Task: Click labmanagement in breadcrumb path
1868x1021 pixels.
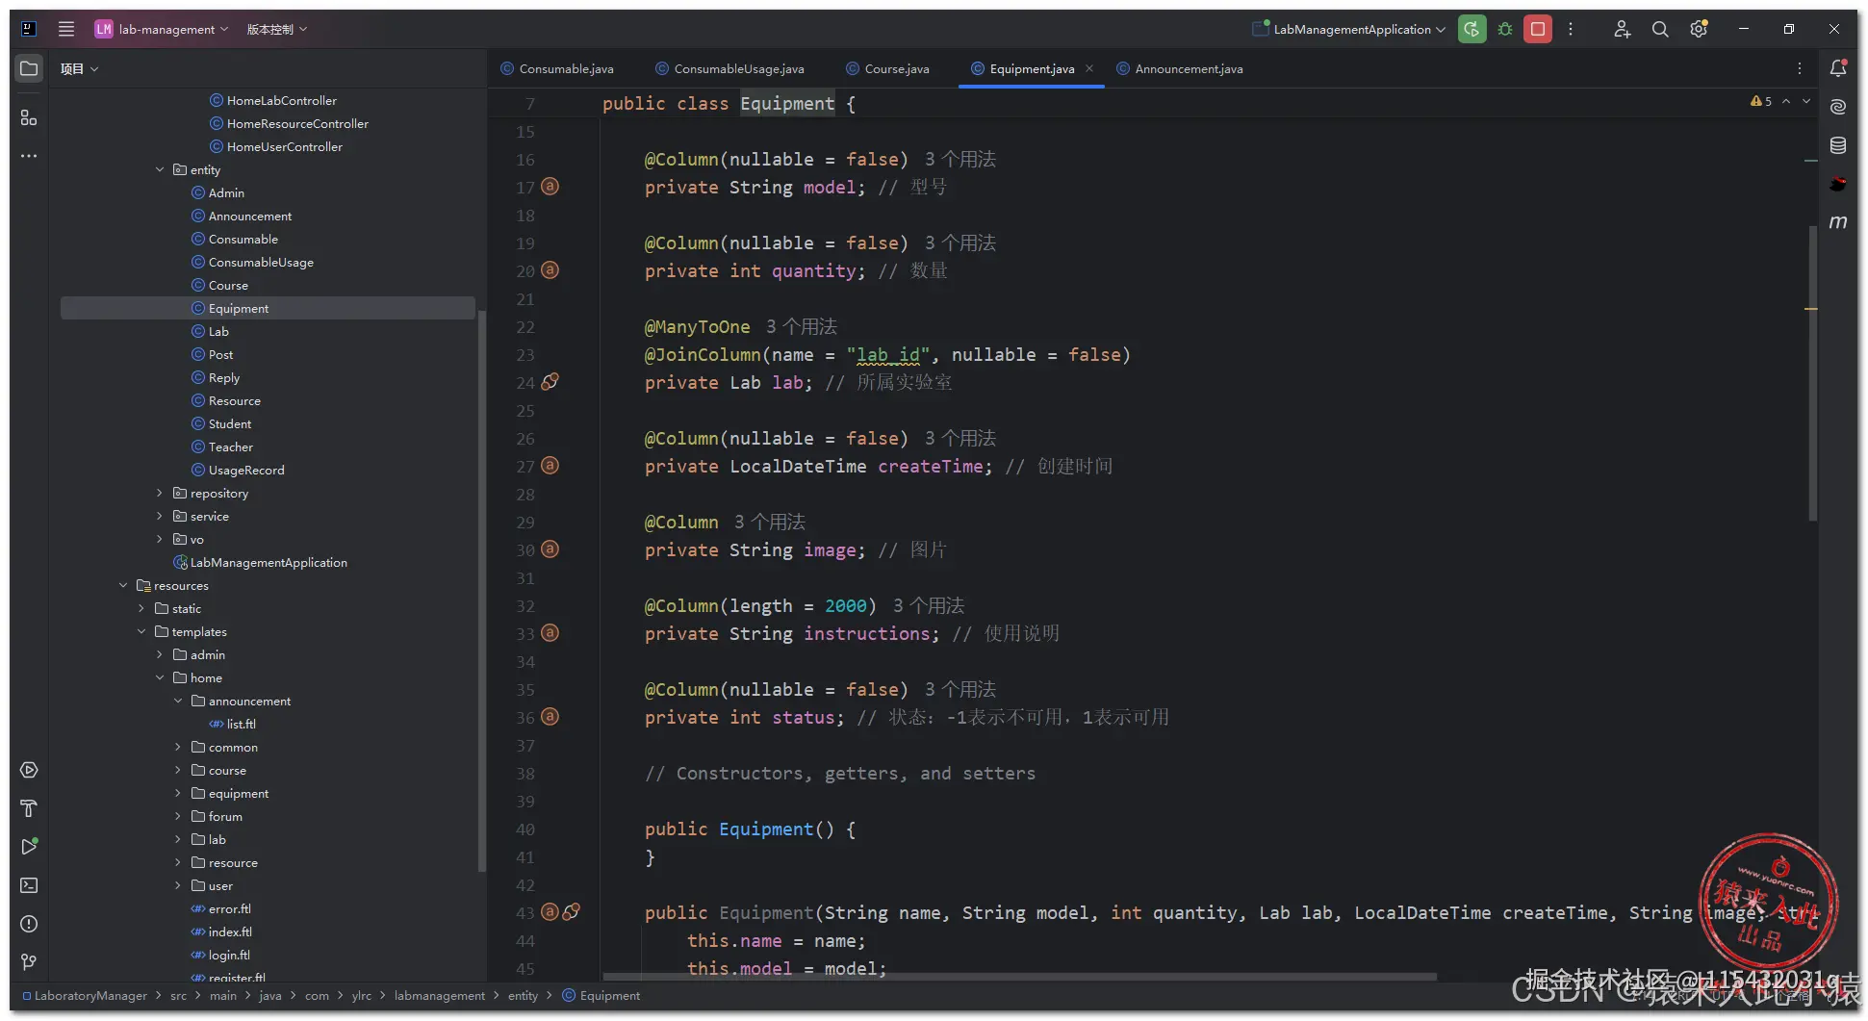Action: (440, 995)
